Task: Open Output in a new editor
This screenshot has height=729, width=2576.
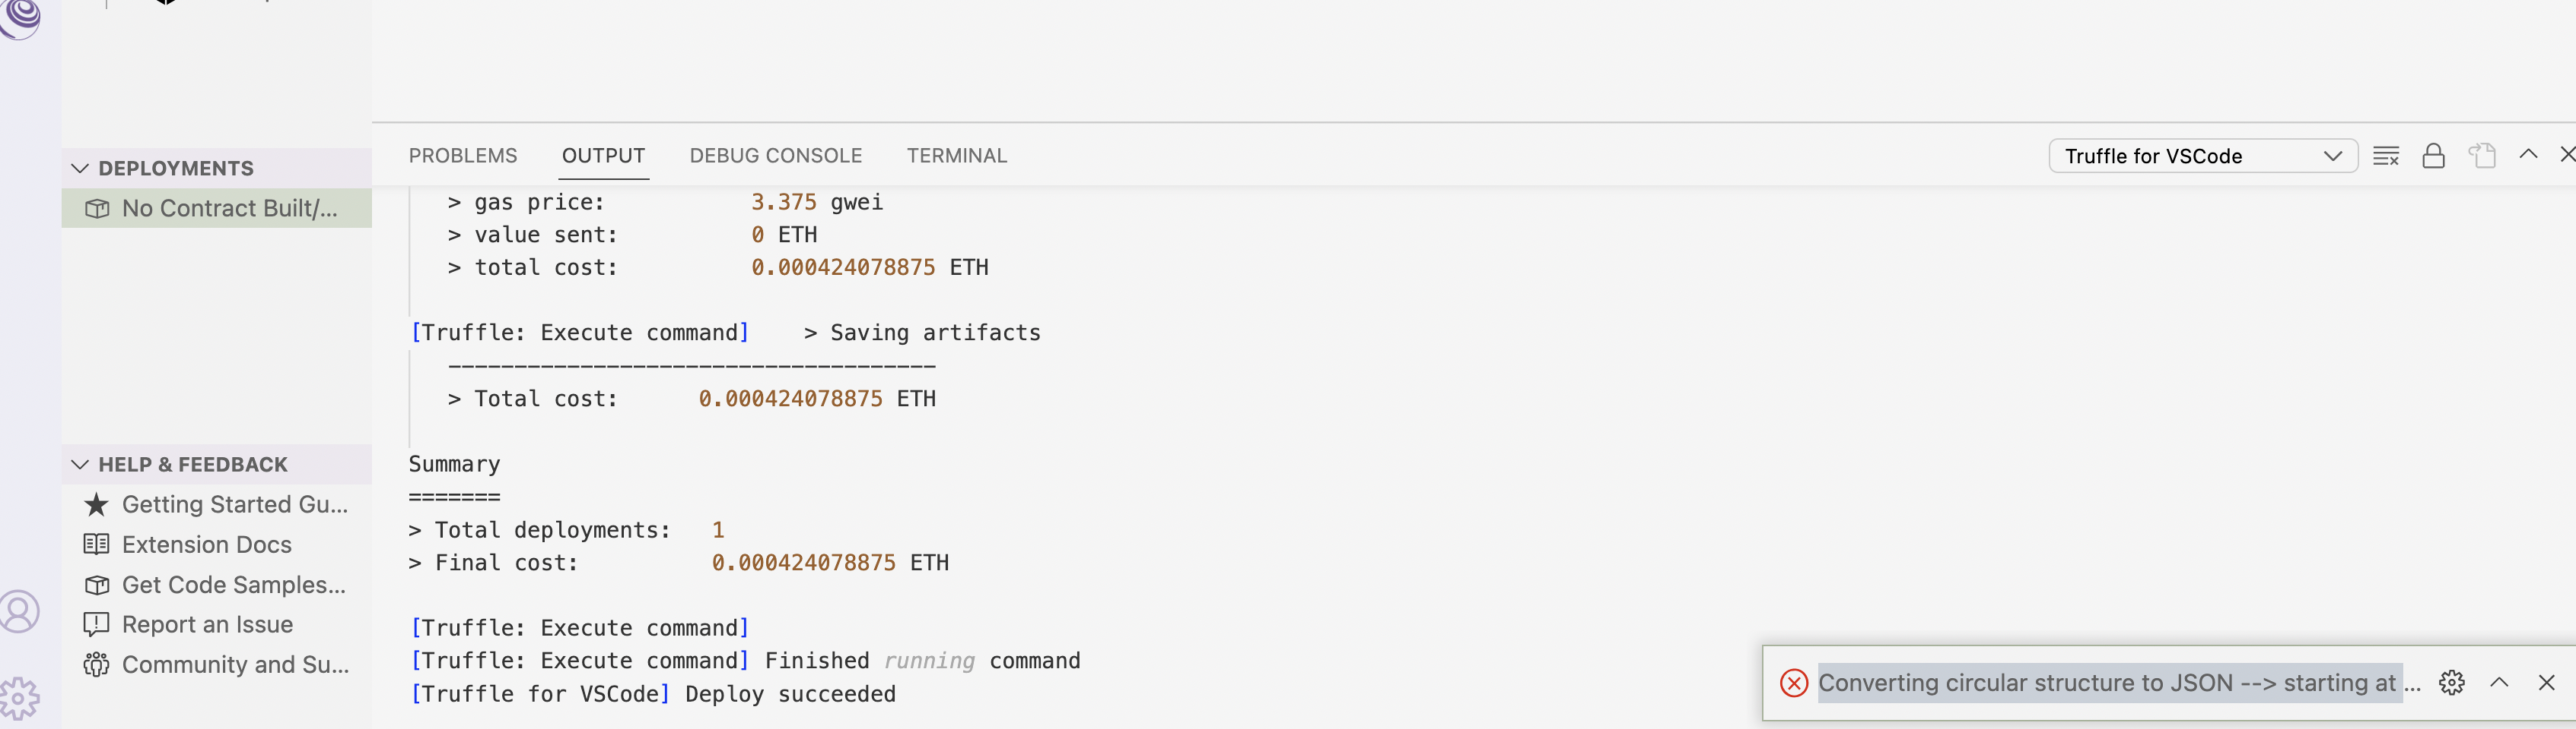Action: pyautogui.click(x=2481, y=156)
